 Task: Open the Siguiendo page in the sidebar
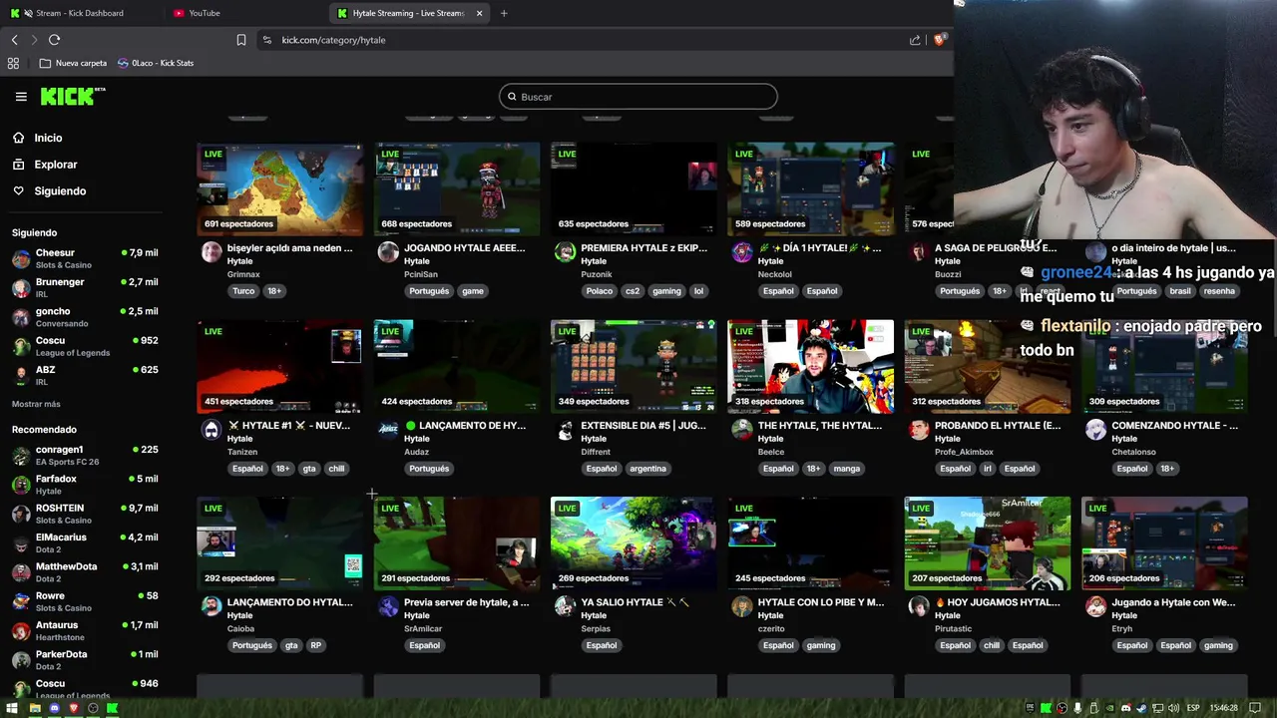(60, 190)
